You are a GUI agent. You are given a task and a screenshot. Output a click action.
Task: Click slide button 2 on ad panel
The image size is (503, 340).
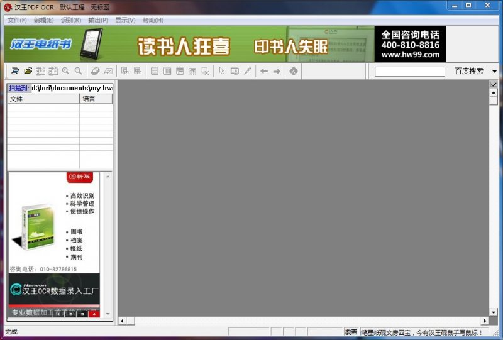(x=70, y=314)
